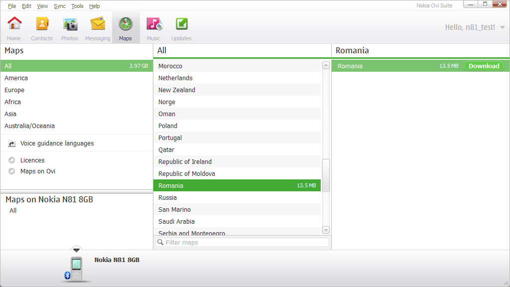Select Russia in the country list
Screen dimensions: 510x287
237,197
